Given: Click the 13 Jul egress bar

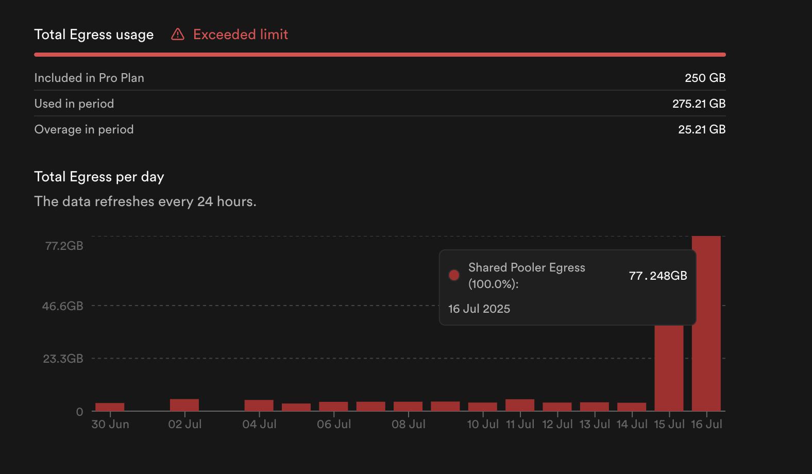Looking at the screenshot, I should 595,407.
